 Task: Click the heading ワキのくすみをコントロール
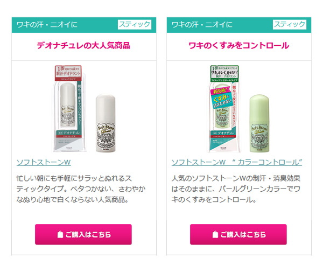(238, 46)
